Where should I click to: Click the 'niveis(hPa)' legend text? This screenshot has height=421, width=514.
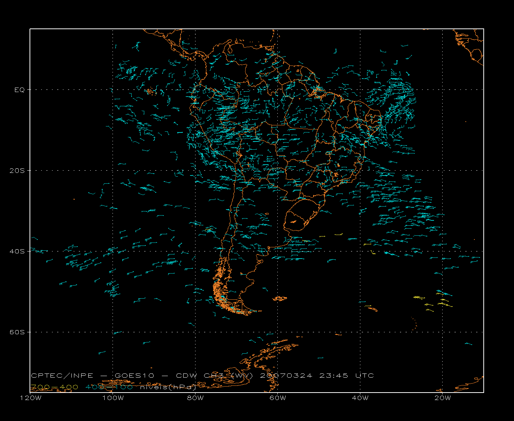[168, 387]
